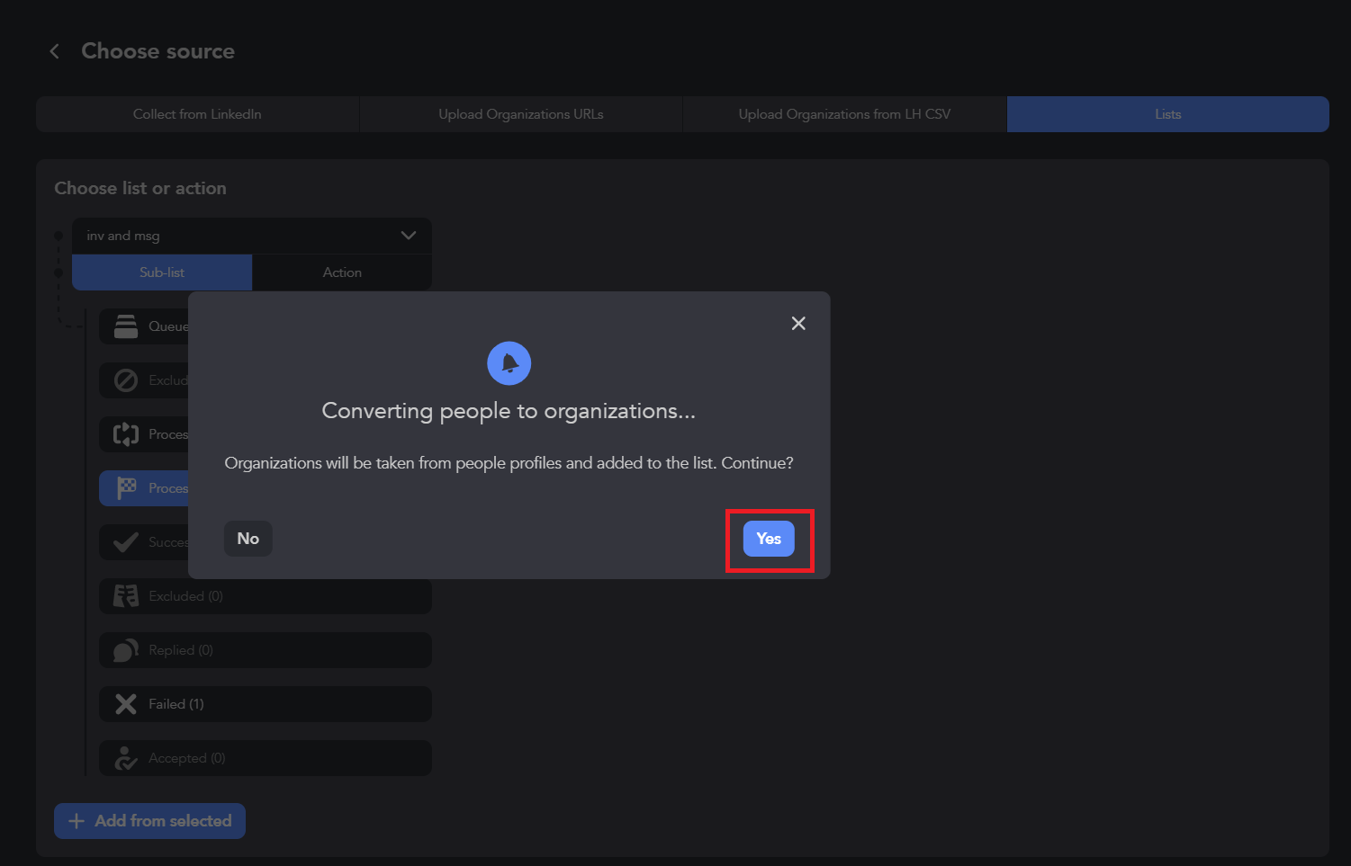1351x866 pixels.
Task: Open Upload Organizations URLs tab
Action: tap(521, 114)
